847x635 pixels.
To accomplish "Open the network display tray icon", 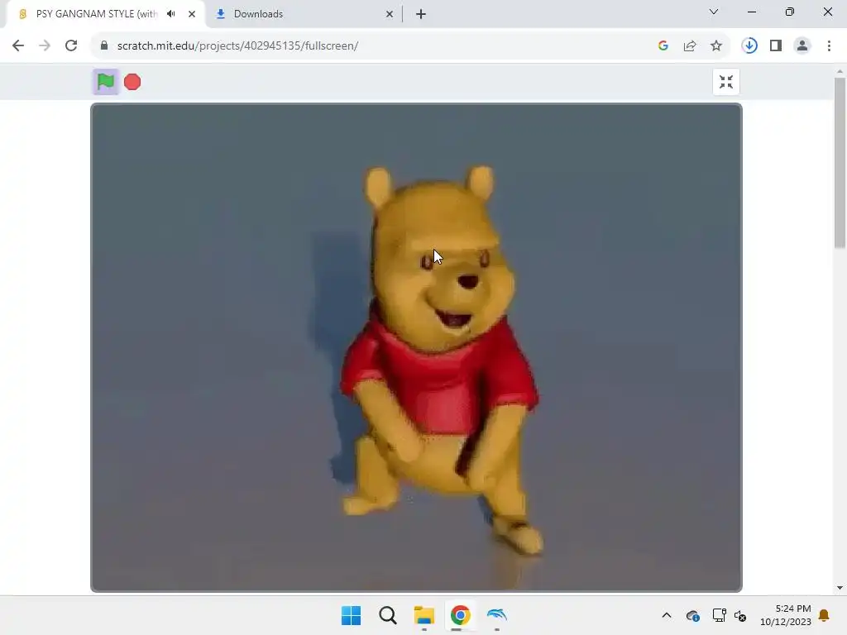I will pyautogui.click(x=719, y=615).
